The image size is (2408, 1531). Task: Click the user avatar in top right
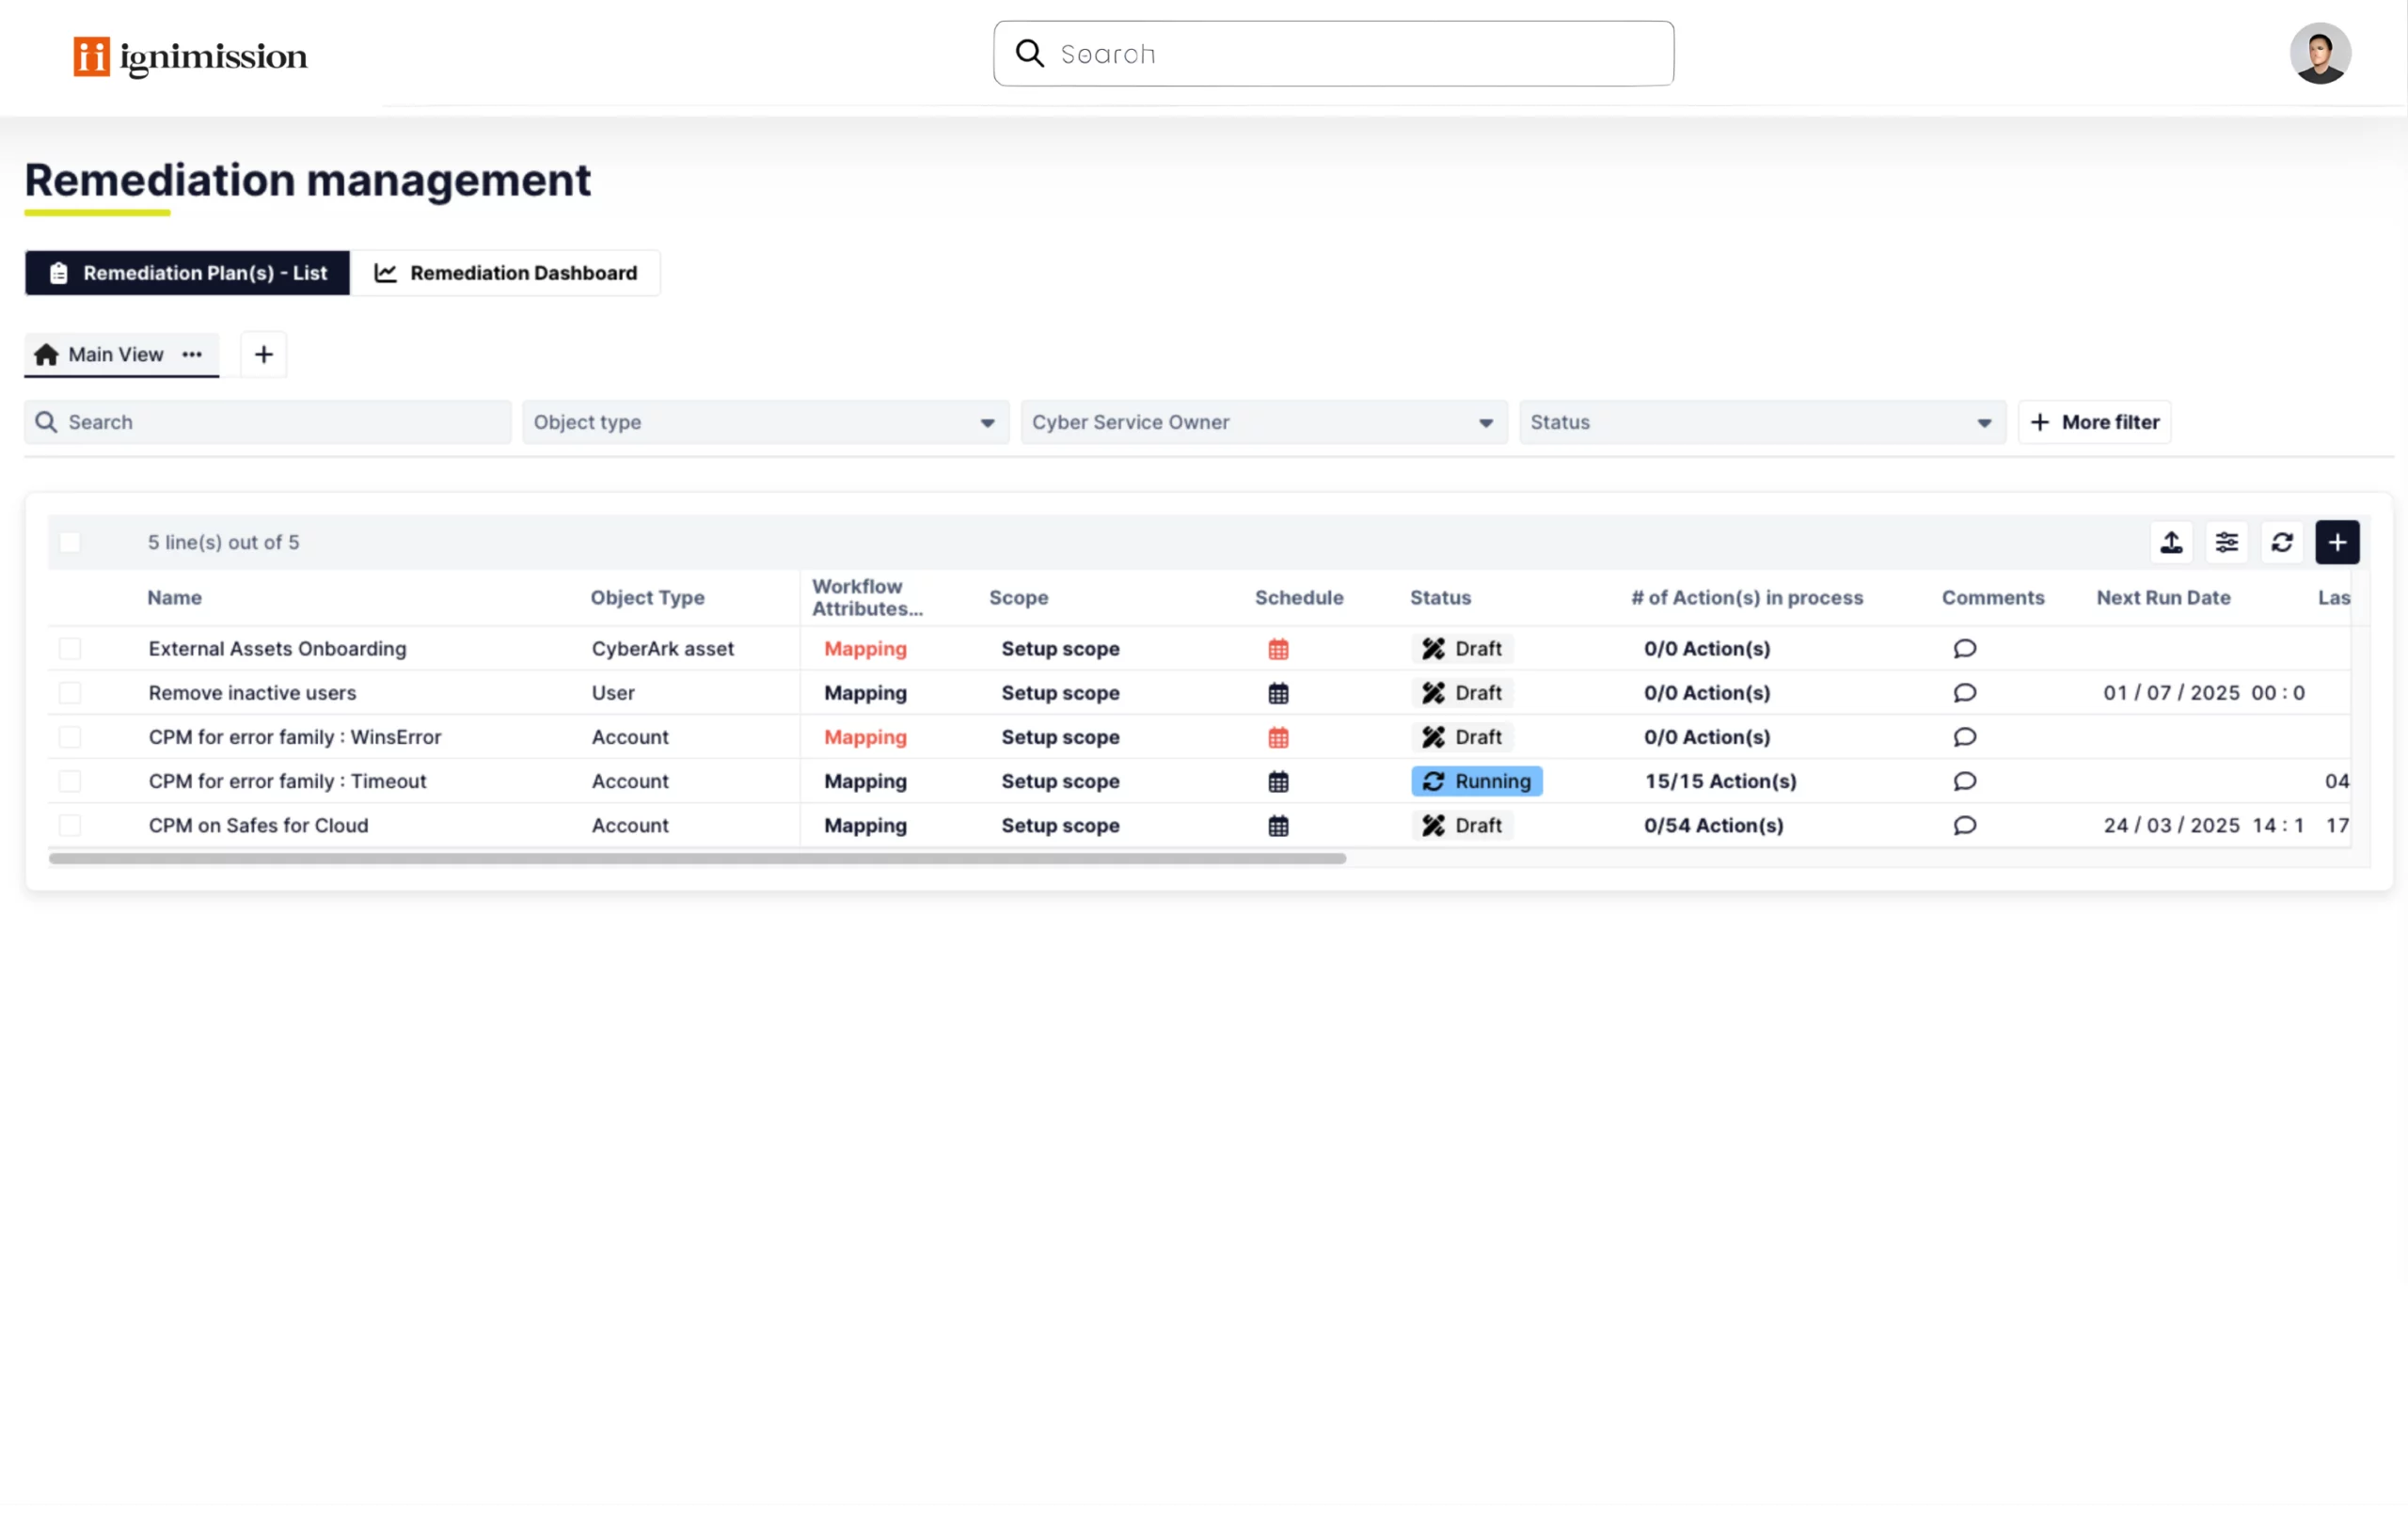pos(2320,54)
